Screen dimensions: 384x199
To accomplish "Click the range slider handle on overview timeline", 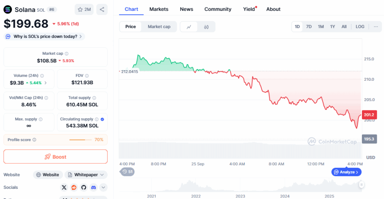I will pyautogui.click(x=361, y=184).
